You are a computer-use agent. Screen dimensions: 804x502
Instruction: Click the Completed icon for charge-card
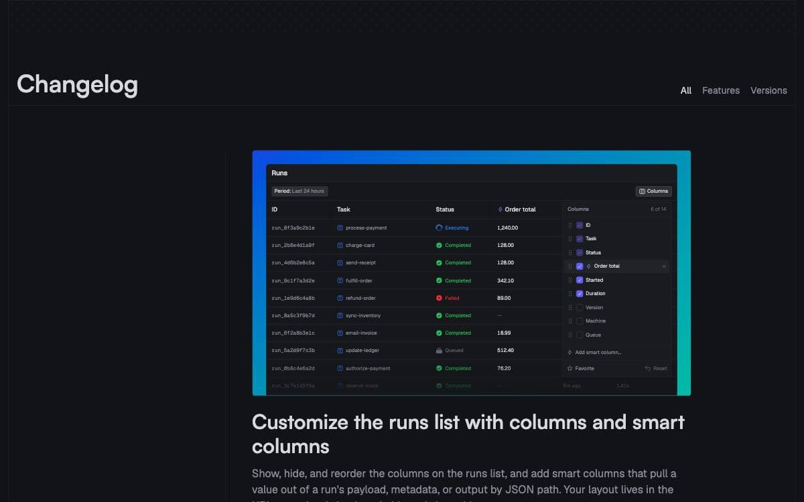coord(439,245)
